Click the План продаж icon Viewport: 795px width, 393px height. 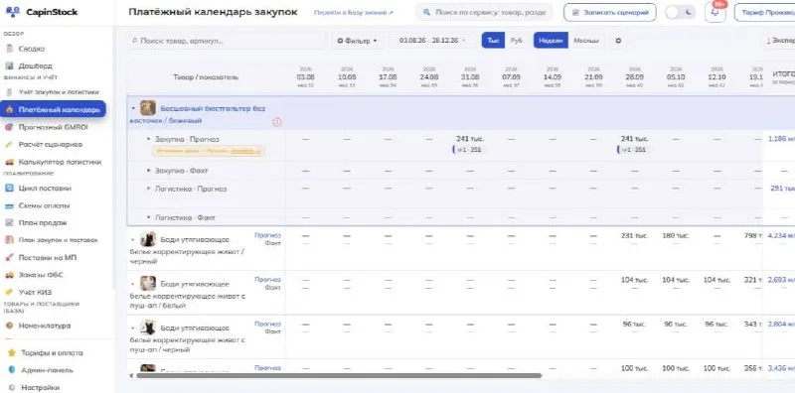point(9,223)
